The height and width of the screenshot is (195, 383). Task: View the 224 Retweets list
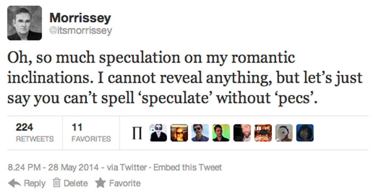pyautogui.click(x=35, y=133)
